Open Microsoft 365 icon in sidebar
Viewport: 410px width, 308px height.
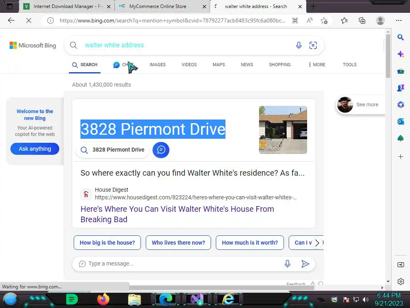(400, 105)
